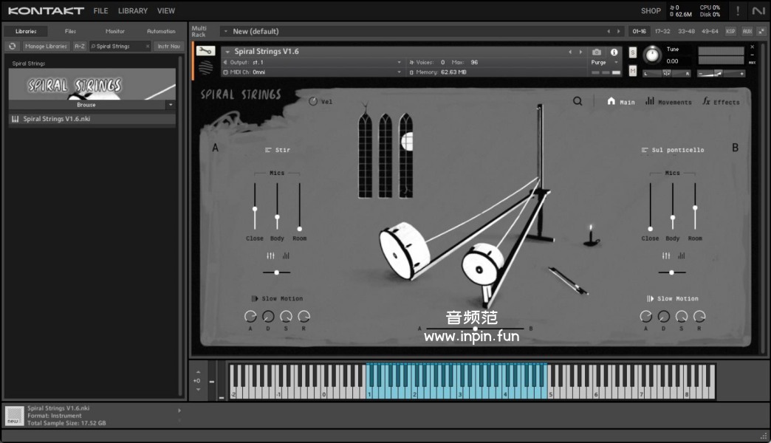771x443 pixels.
Task: Switch to the Monitor tab
Action: [x=115, y=31]
